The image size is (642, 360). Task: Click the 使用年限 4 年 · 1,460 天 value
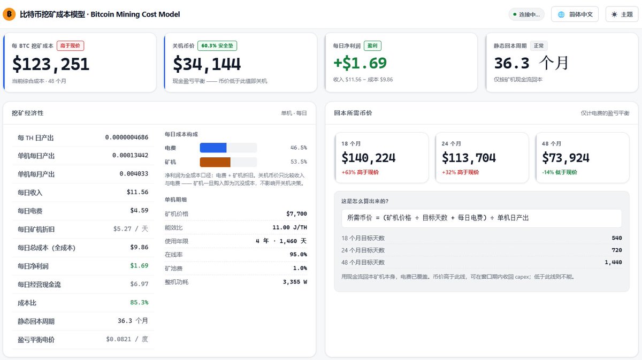tap(281, 241)
